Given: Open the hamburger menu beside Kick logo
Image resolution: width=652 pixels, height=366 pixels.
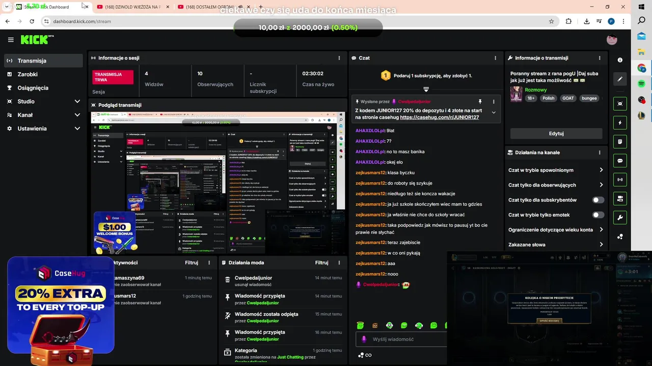Looking at the screenshot, I should tap(11, 40).
